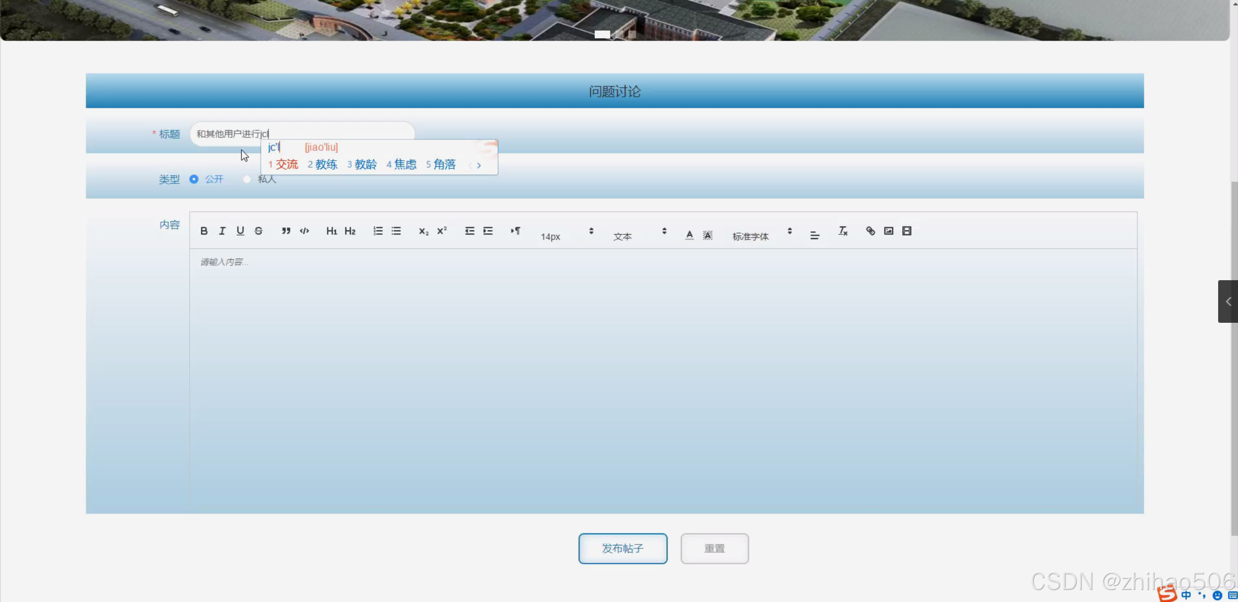This screenshot has height=602, width=1238.
Task: Click the 重置 button
Action: (x=715, y=548)
